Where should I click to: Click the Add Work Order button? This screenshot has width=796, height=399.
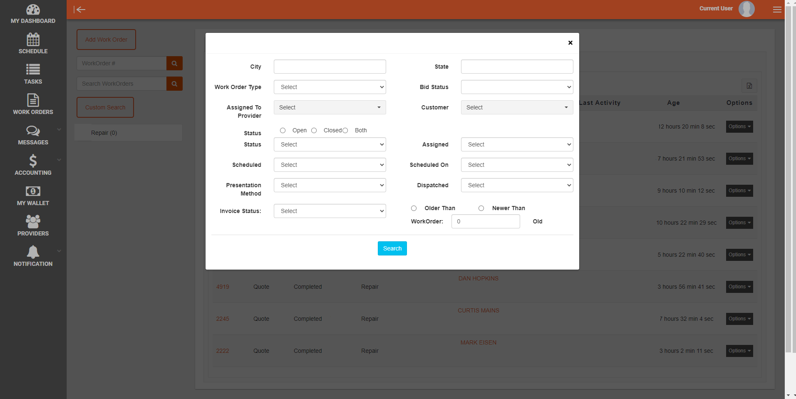[106, 40]
